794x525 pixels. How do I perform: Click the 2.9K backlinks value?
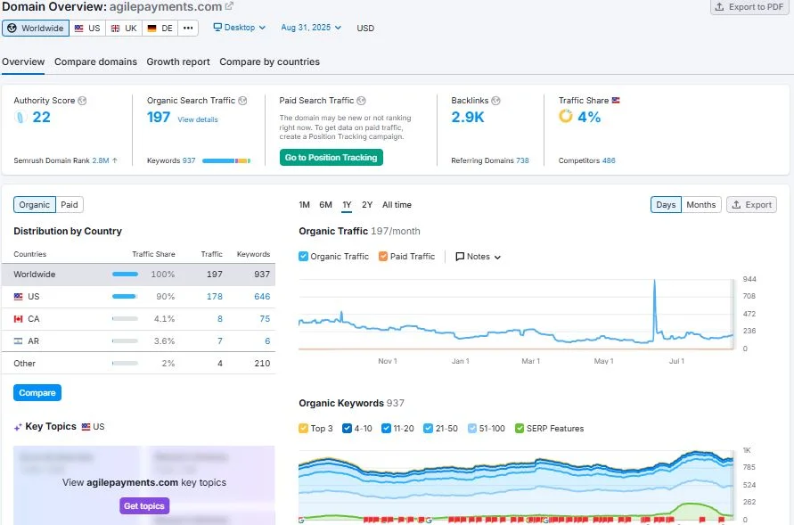point(467,117)
